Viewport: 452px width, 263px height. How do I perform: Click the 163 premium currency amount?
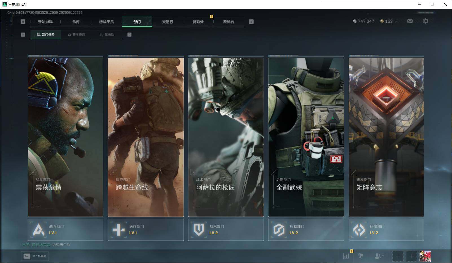(x=389, y=21)
